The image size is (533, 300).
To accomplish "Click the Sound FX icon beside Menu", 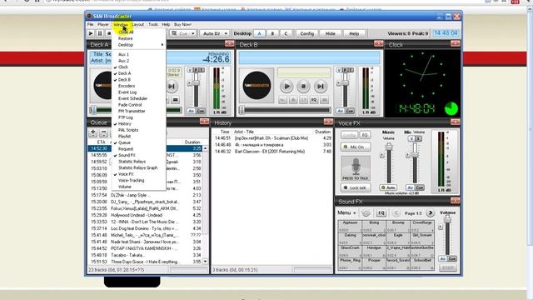I will 366,213.
